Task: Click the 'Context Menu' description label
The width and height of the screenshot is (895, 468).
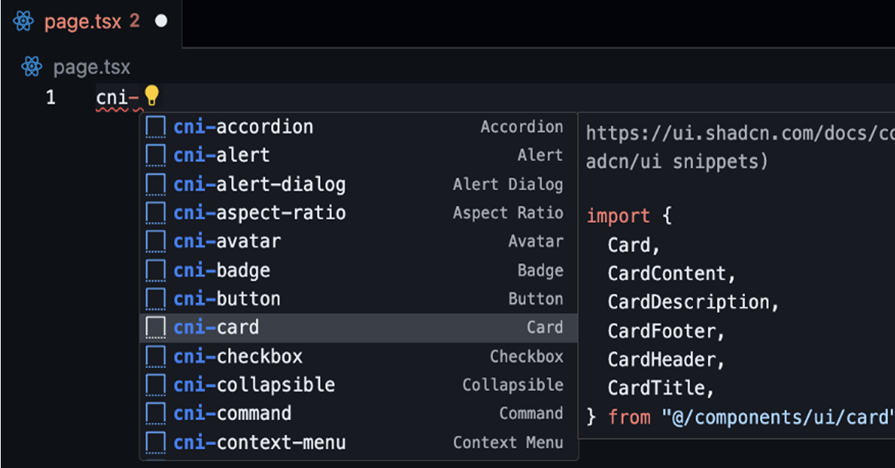Action: tap(508, 442)
